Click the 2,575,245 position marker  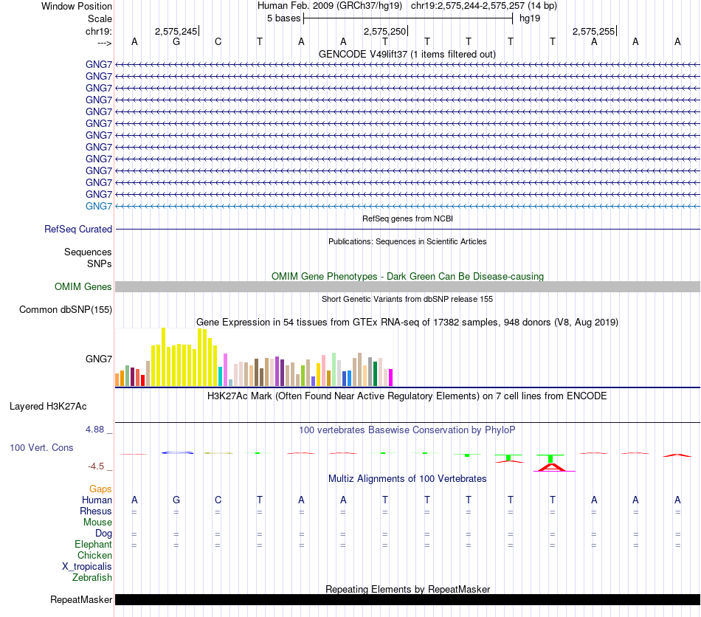pos(176,31)
